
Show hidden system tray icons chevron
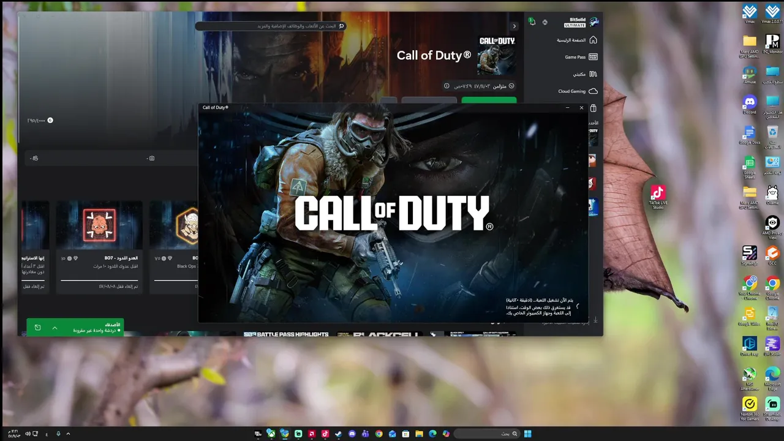tap(68, 434)
